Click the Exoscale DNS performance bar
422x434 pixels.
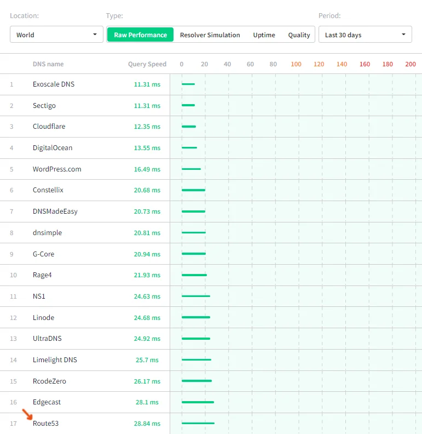(x=188, y=84)
